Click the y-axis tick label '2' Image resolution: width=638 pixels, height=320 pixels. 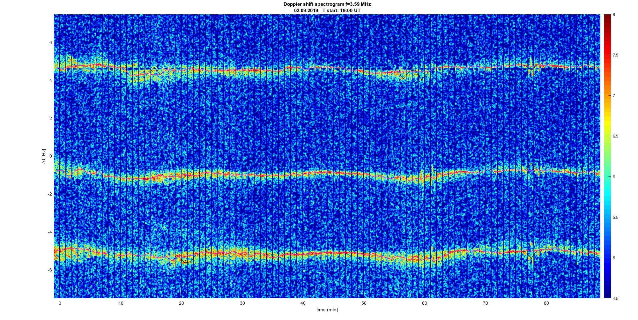50,118
